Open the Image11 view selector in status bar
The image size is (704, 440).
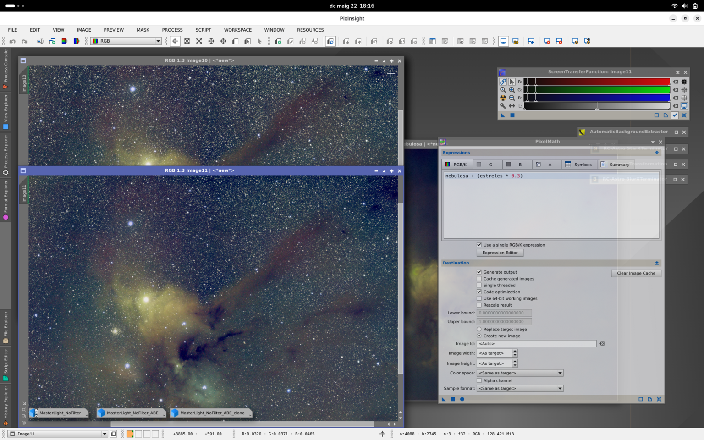(58, 434)
